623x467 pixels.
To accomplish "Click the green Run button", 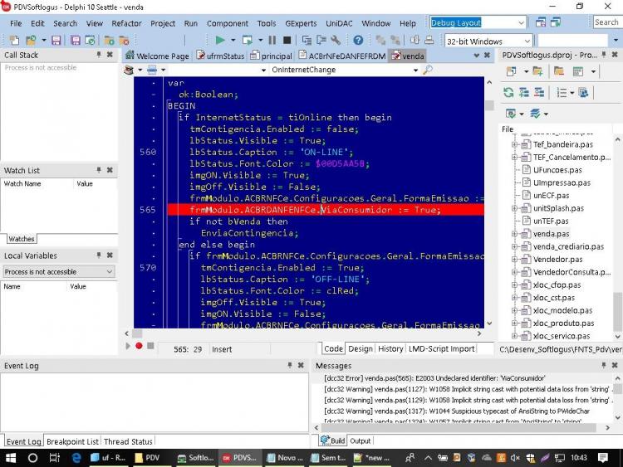I will (x=220, y=40).
